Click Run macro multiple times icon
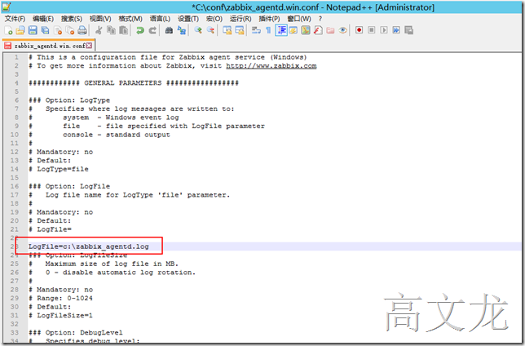This screenshot has height=346, width=525. (396, 30)
